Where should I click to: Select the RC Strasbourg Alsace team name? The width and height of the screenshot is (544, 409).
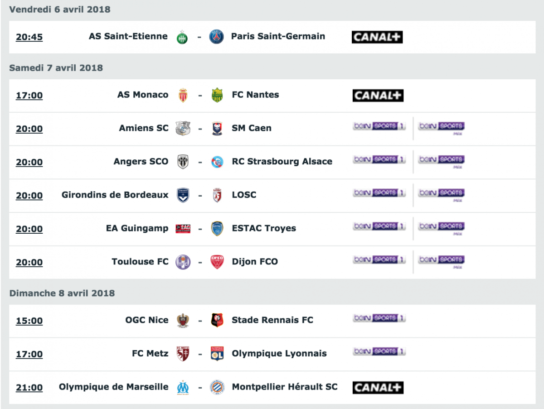coord(282,161)
